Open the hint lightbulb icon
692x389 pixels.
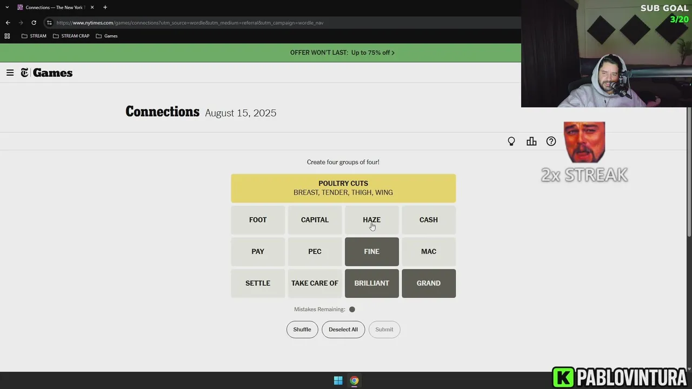pos(511,141)
